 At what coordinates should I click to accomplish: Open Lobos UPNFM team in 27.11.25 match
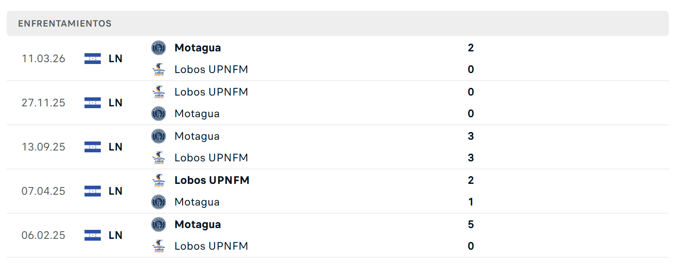pos(211,92)
